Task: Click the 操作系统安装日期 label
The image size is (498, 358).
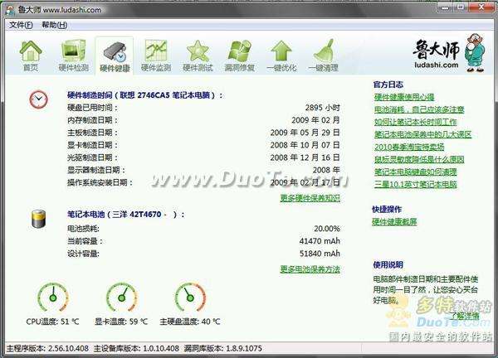Action: click(100, 182)
